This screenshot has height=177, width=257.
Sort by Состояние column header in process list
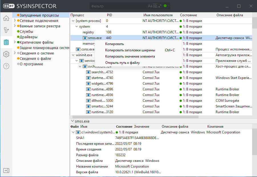pos(188,15)
